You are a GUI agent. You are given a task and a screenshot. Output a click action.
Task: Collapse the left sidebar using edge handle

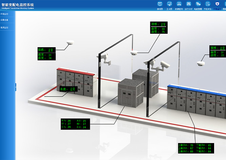[16, 87]
